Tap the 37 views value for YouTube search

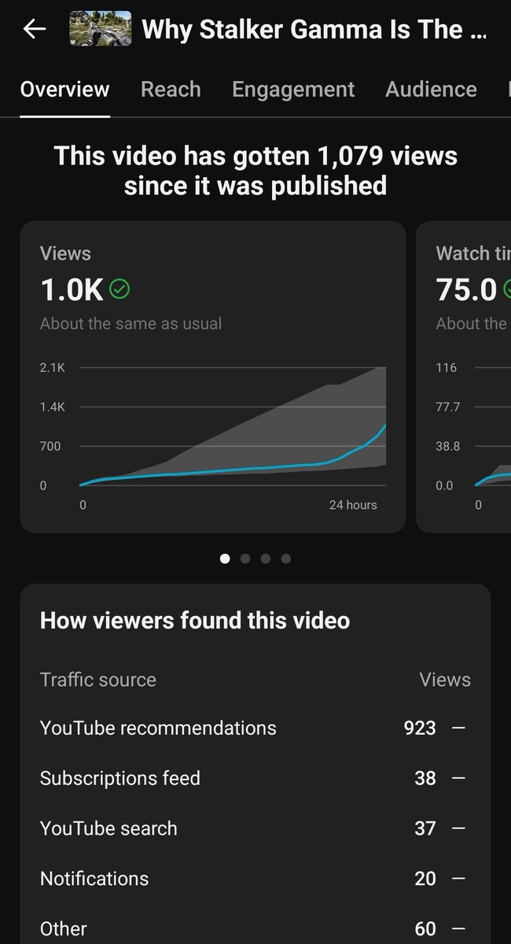click(x=425, y=829)
